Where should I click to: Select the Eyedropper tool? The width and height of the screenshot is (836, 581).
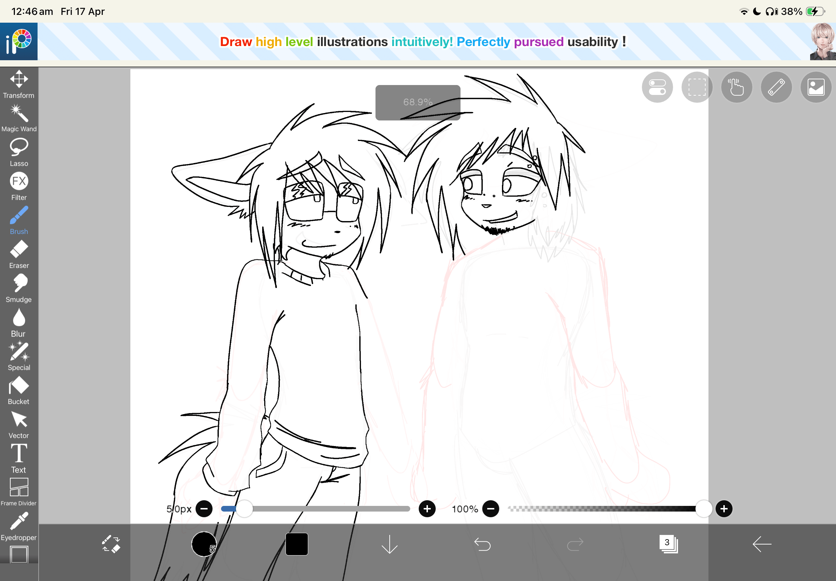pos(18,526)
